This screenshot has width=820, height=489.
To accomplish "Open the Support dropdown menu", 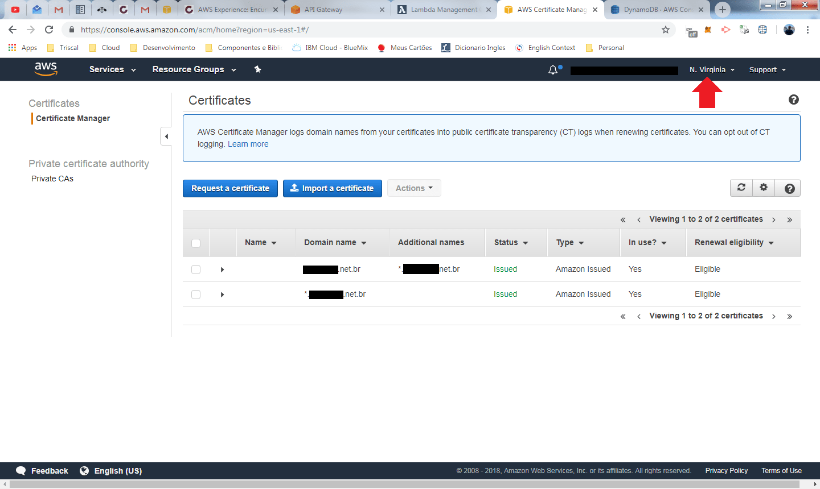I will coord(768,69).
